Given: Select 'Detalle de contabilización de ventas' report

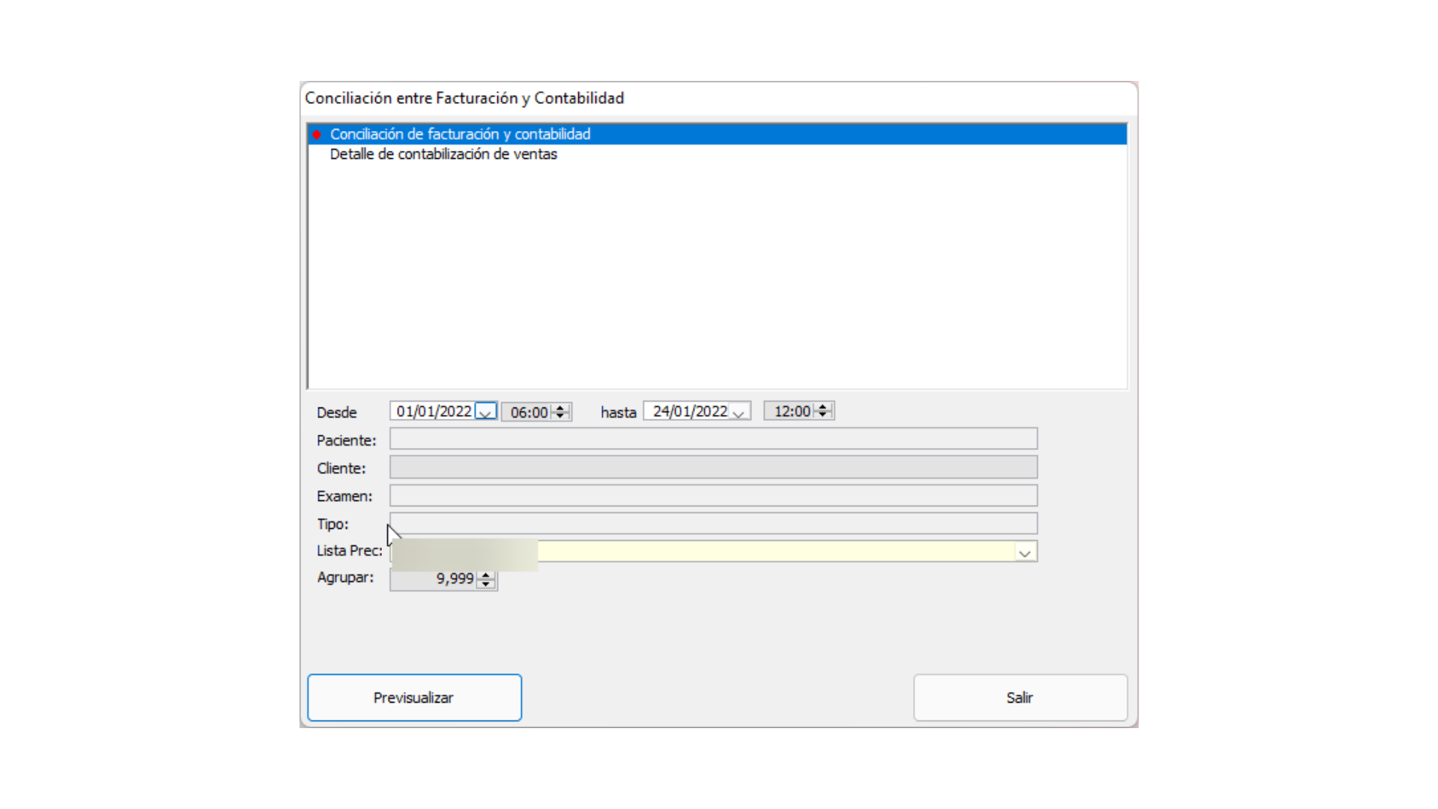Looking at the screenshot, I should (x=443, y=154).
